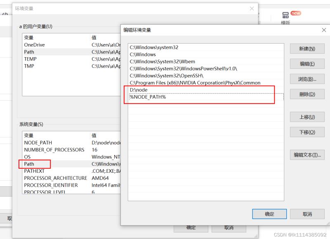Click the 编辑(E) button
The height and width of the screenshot is (239, 330).
307,64
